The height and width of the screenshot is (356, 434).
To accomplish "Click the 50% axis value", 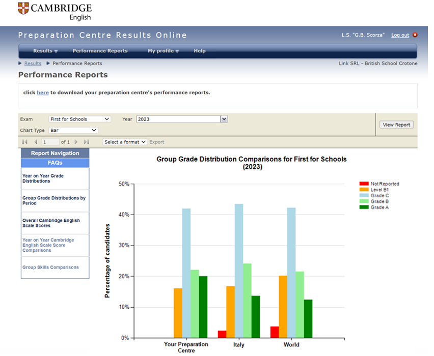I will point(124,184).
